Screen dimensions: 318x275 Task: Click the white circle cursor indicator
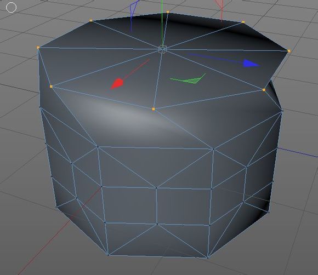pos(11,8)
